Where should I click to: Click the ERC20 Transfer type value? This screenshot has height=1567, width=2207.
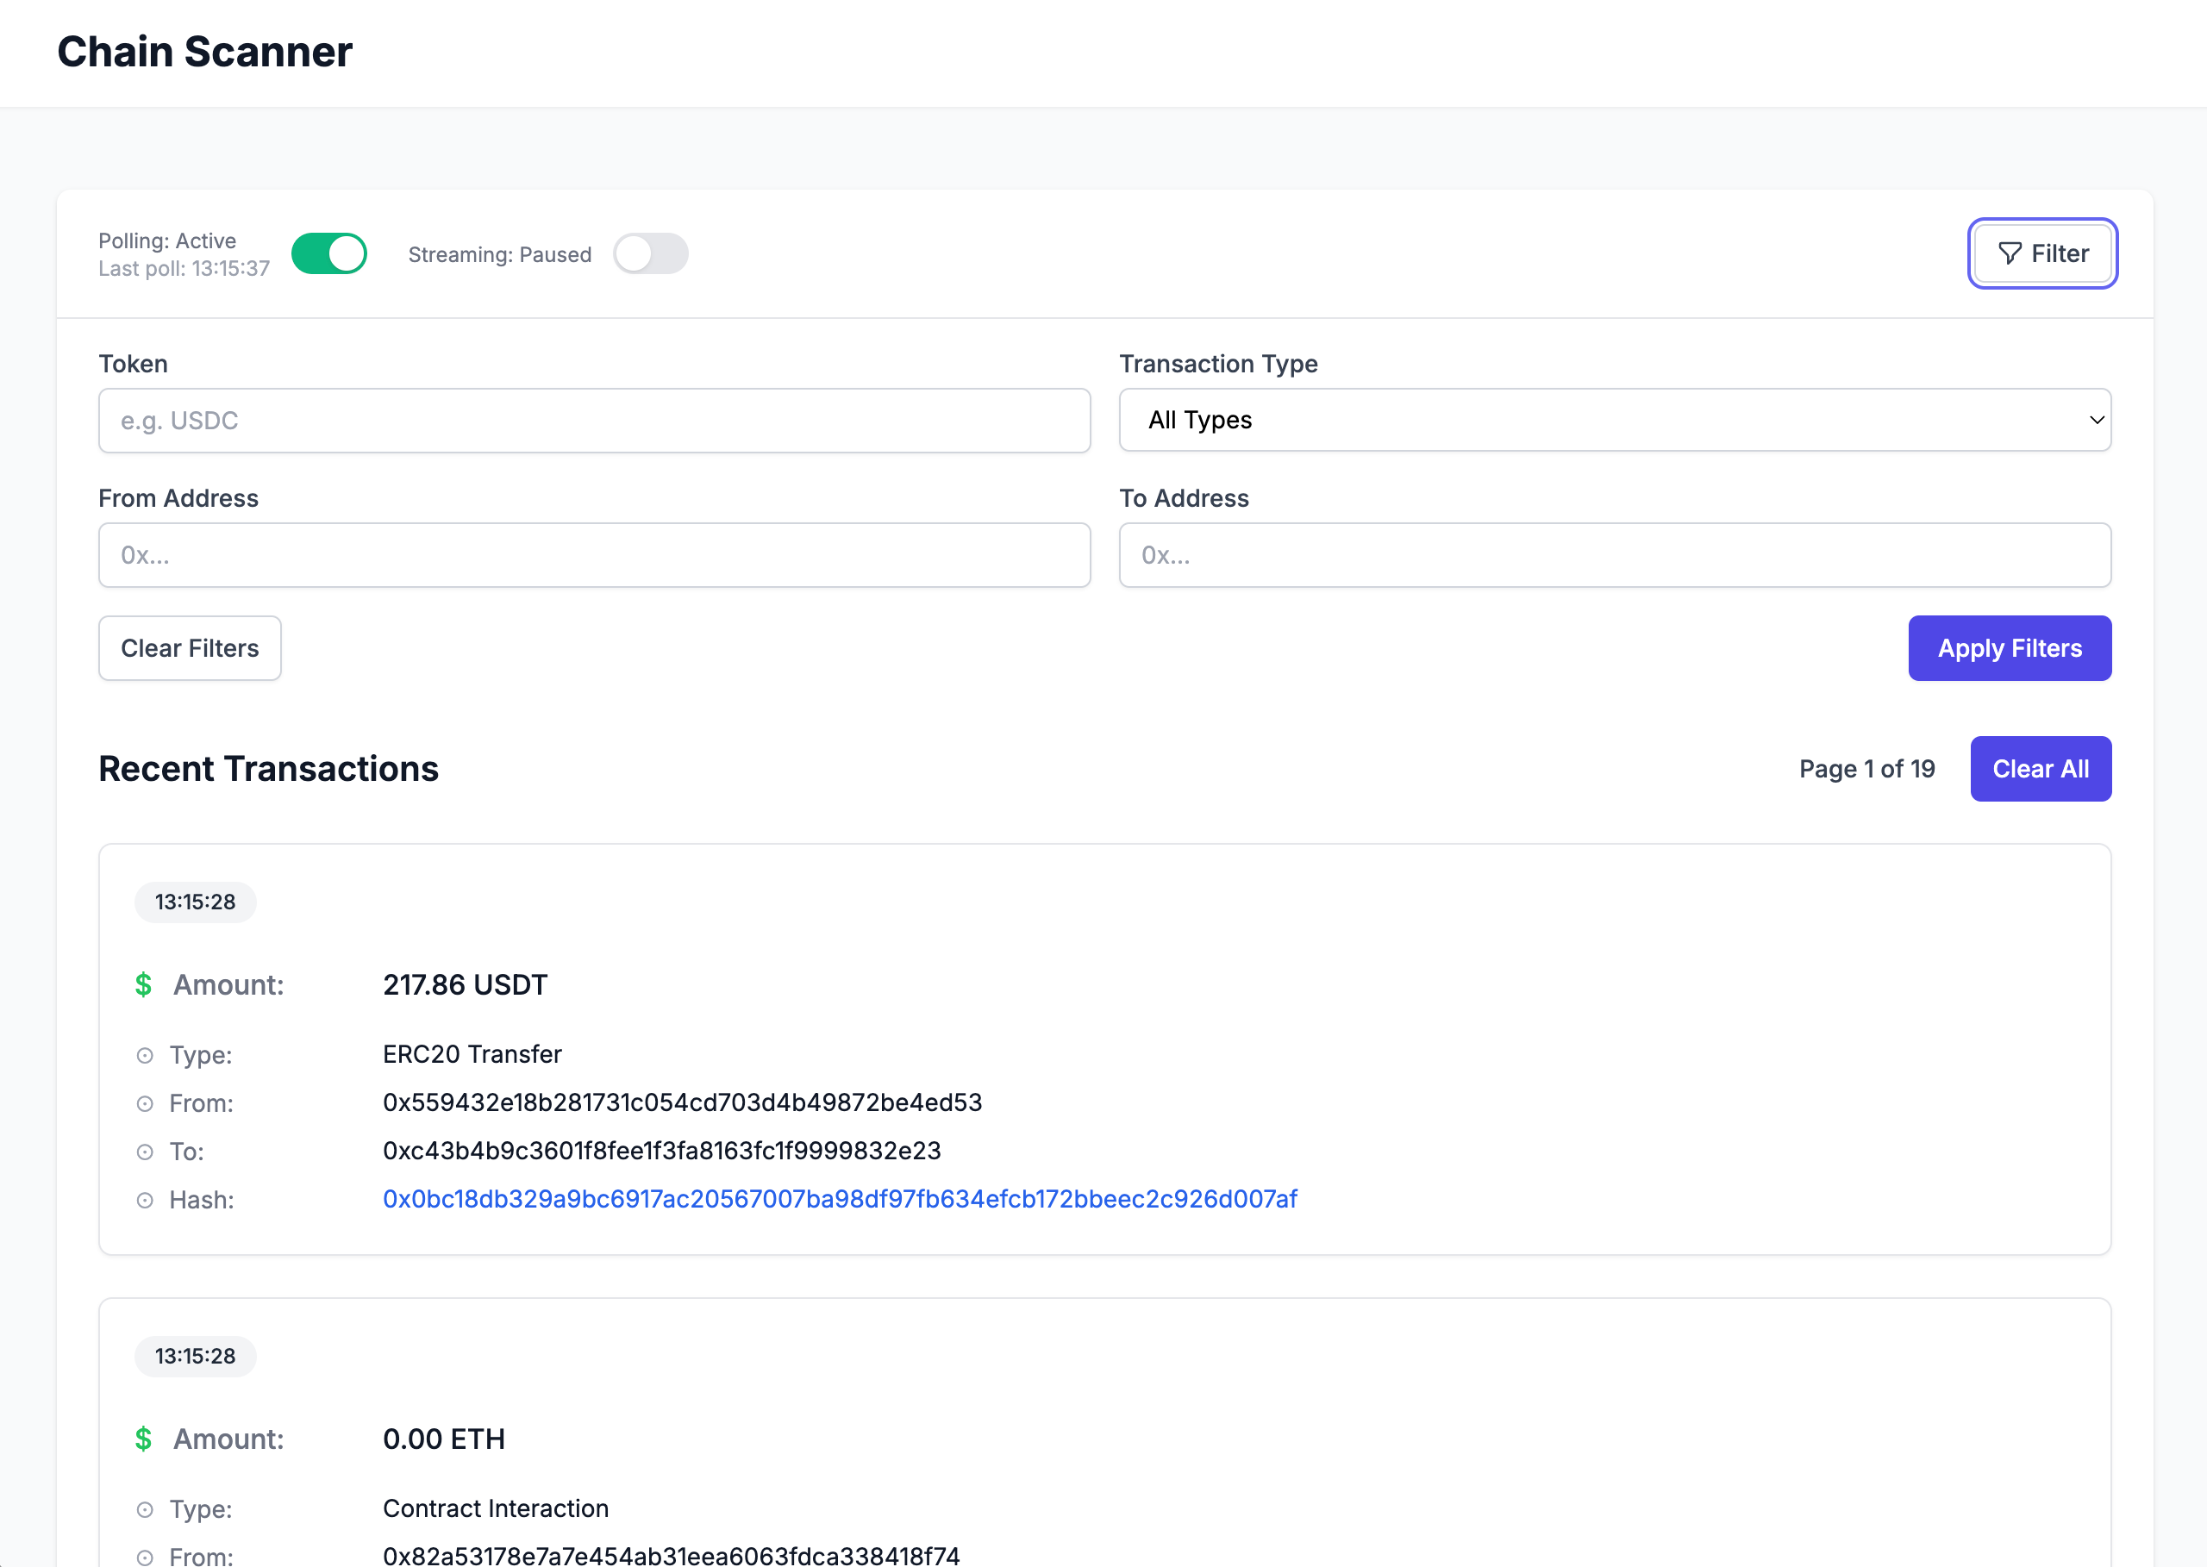coord(472,1055)
